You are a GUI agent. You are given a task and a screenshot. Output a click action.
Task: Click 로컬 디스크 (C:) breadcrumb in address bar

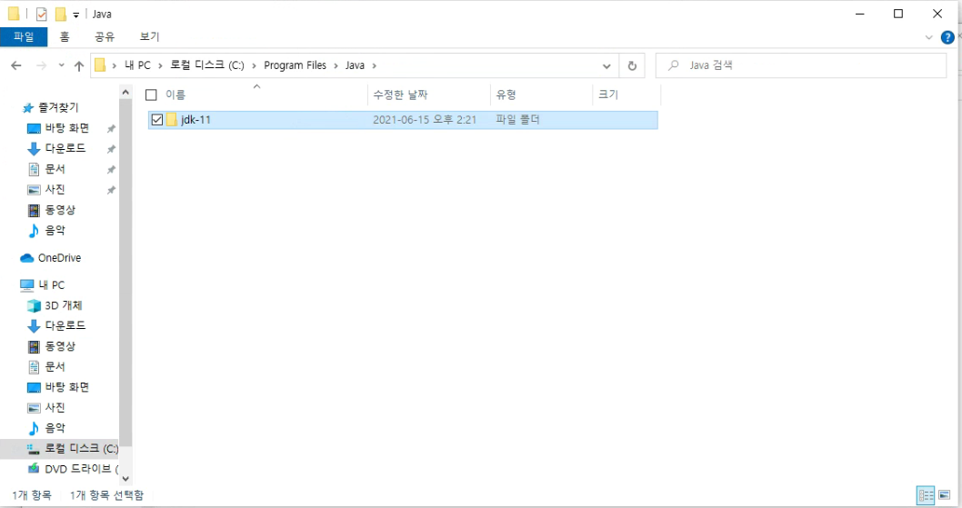pos(207,65)
